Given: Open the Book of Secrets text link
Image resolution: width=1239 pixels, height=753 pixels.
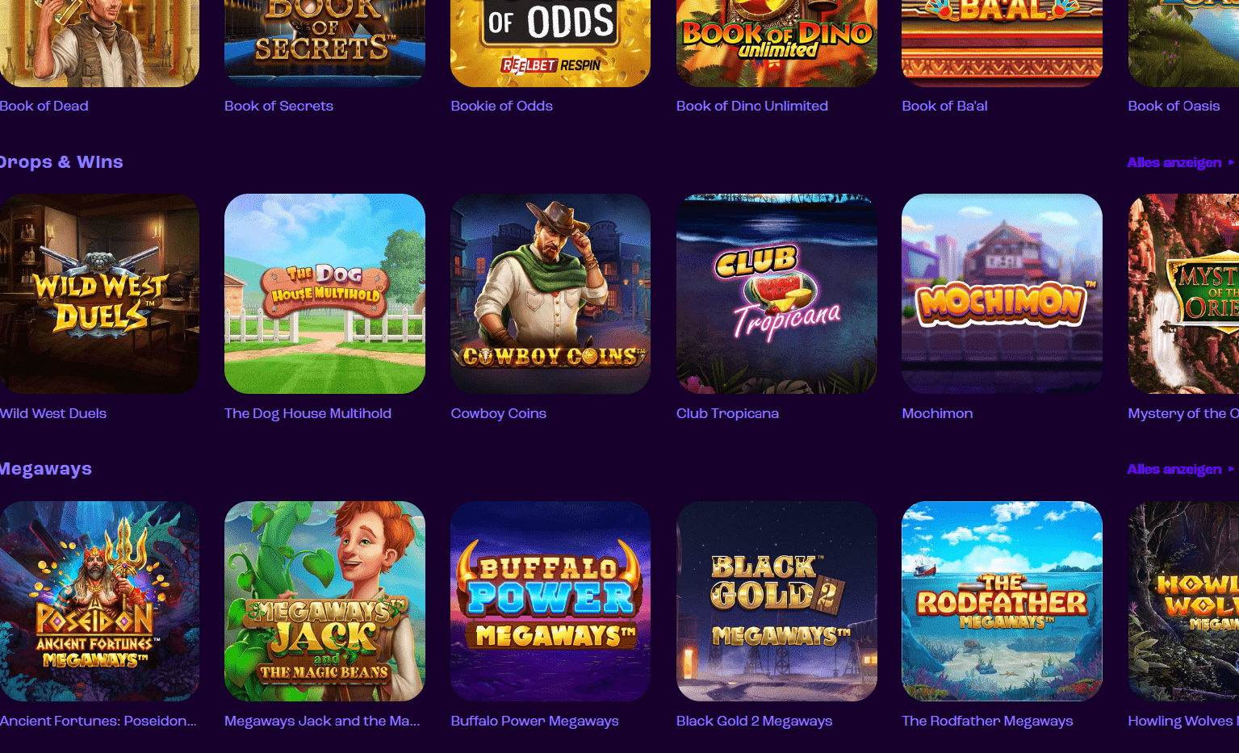Looking at the screenshot, I should click(x=278, y=106).
